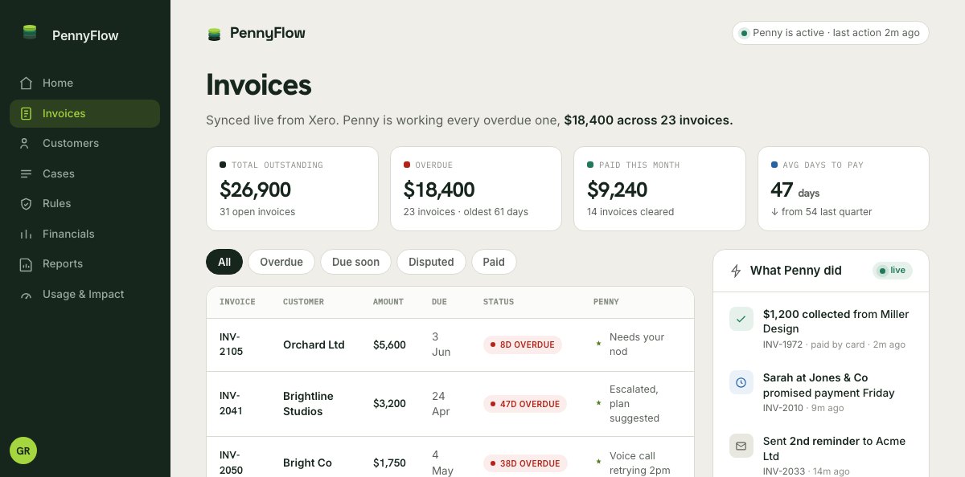The width and height of the screenshot is (965, 477).
Task: Sort by the Amount column header
Action: pyautogui.click(x=388, y=302)
